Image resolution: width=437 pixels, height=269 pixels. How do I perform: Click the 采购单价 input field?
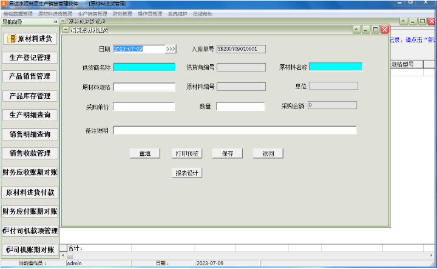[144, 107]
